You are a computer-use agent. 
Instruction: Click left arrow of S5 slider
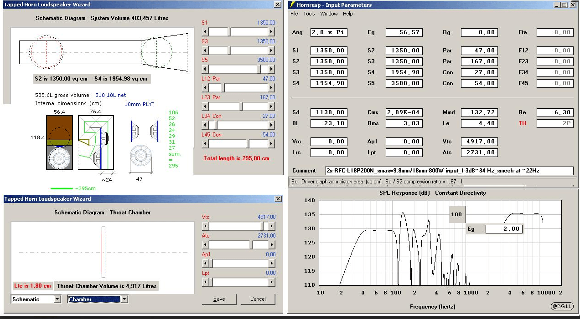pos(205,69)
